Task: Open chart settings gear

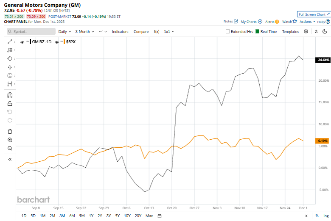Action: tap(306, 31)
